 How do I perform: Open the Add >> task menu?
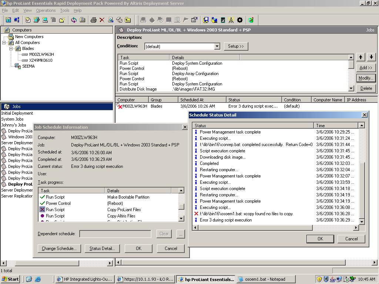366,68
